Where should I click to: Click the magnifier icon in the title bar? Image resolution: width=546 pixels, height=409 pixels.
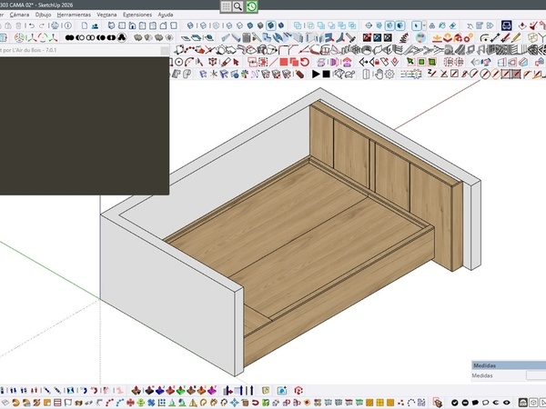point(238,6)
